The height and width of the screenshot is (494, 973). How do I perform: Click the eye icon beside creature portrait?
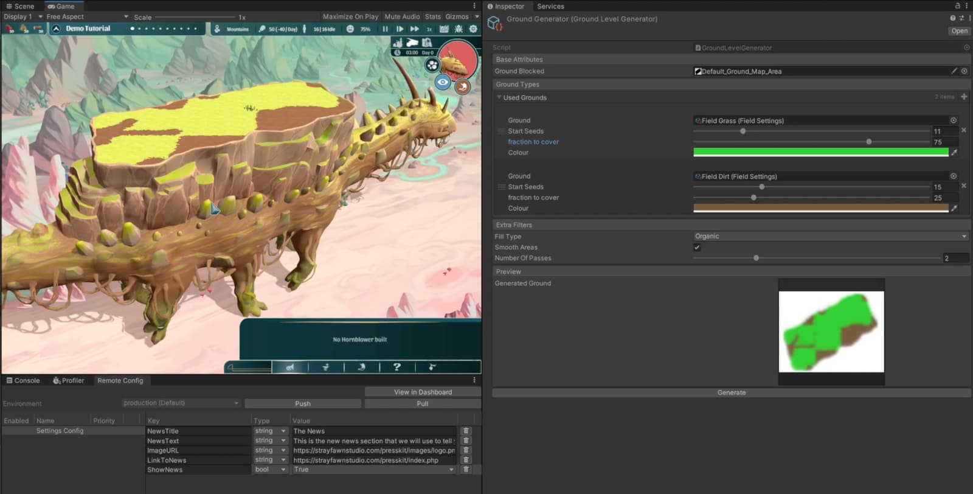[x=443, y=82]
